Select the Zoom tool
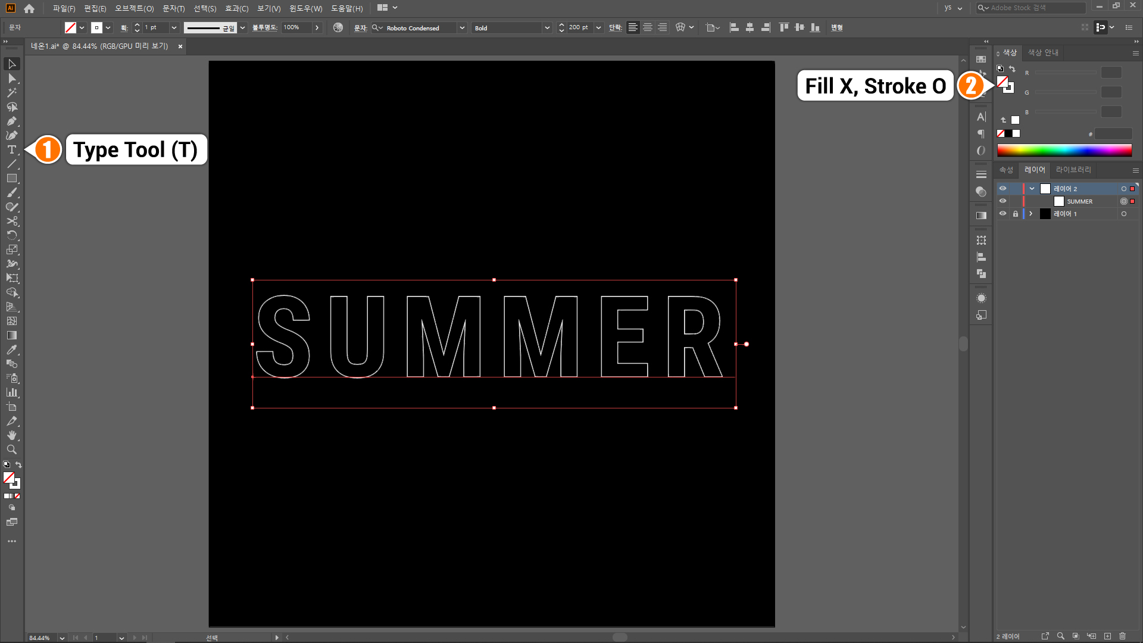This screenshot has height=643, width=1143. (x=11, y=450)
